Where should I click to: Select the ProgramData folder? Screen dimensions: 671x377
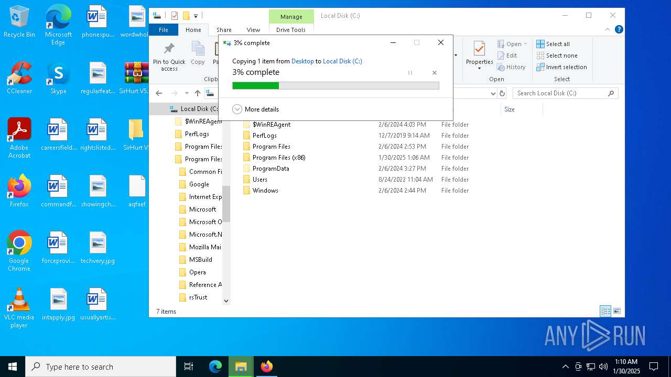(270, 169)
